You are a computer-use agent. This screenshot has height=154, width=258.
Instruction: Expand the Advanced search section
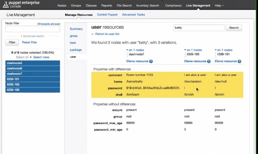(33, 36)
